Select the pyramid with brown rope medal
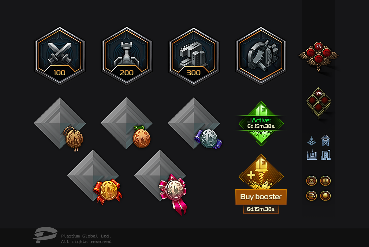The height and width of the screenshot is (247, 369). pos(60,124)
